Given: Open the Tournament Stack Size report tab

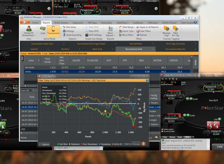Looking at the screenshot, I should point(42,44).
